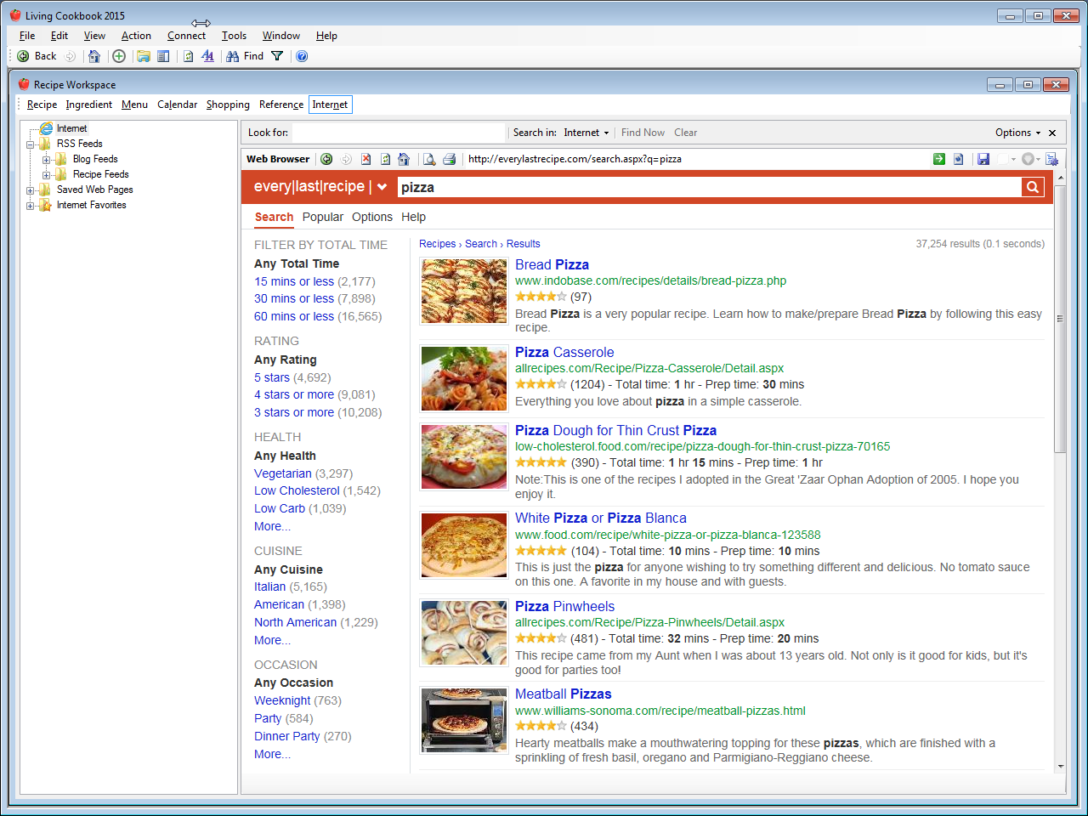Expand the Recipe Feeds tree node
The height and width of the screenshot is (816, 1088).
pos(46,174)
